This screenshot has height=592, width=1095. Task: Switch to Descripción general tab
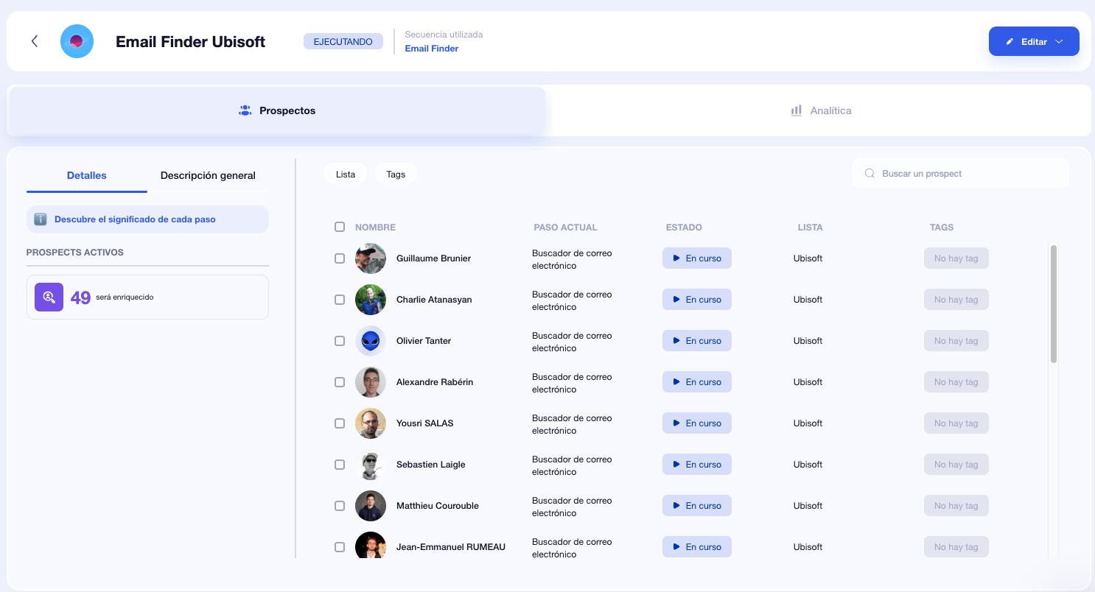(208, 175)
